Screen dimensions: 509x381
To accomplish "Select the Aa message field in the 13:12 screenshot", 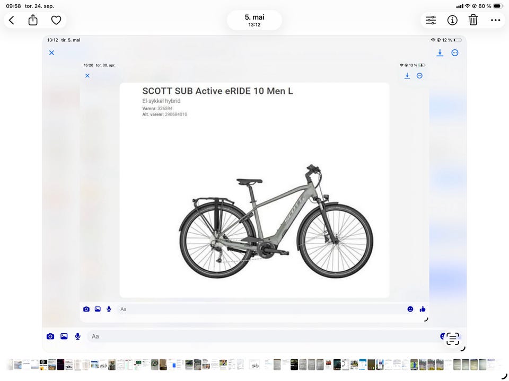I will [263, 336].
